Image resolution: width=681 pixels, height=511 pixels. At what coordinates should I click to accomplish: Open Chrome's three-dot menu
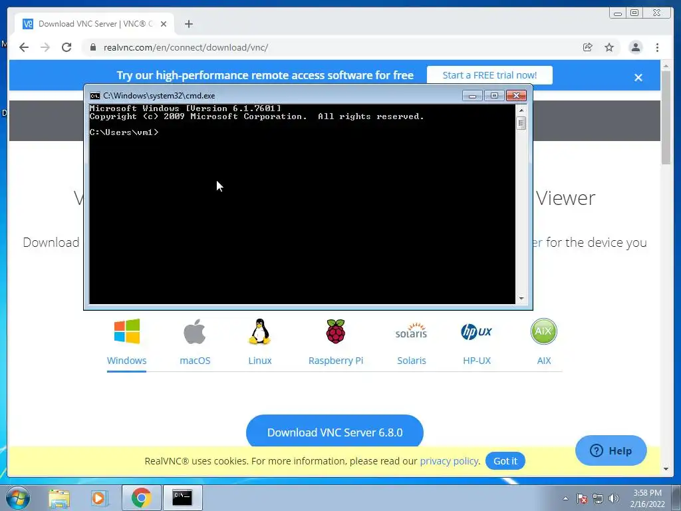coord(657,47)
